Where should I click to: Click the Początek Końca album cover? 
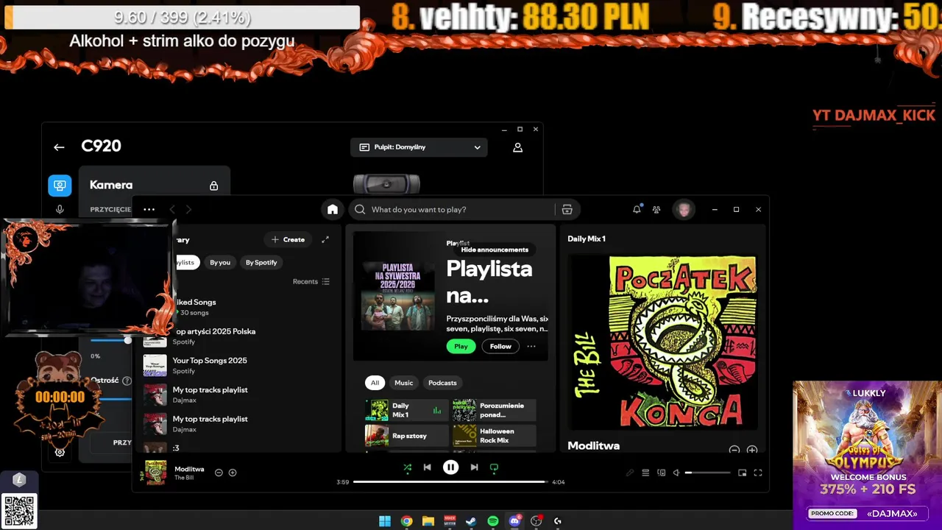coord(663,341)
